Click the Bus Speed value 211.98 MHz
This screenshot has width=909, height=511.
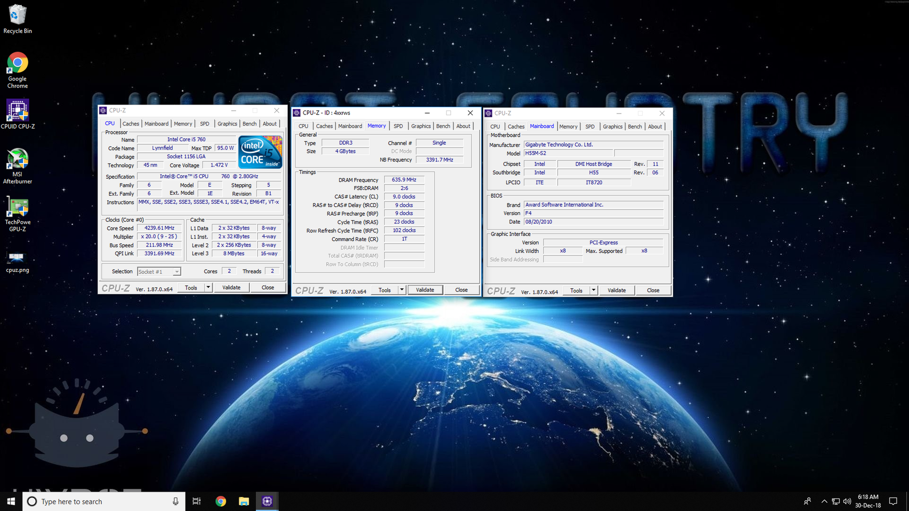tap(160, 245)
